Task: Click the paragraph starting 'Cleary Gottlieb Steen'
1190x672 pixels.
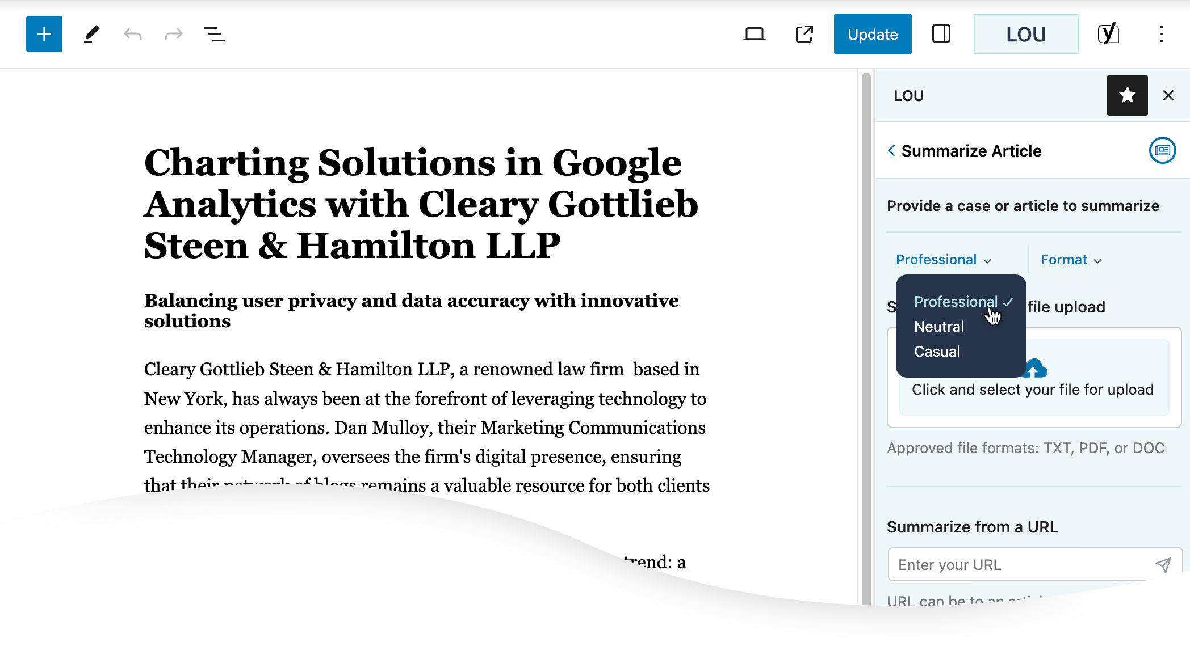Action: click(x=427, y=427)
